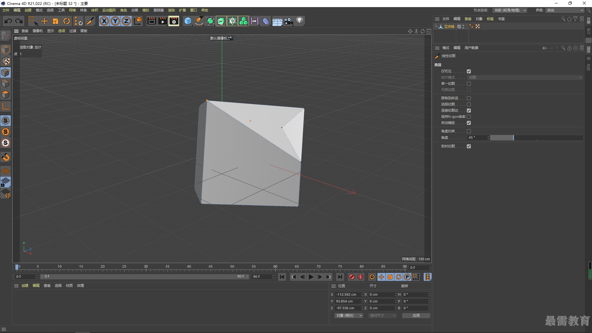Image resolution: width=592 pixels, height=333 pixels.
Task: Click the Redo arrow icon
Action: click(19, 21)
